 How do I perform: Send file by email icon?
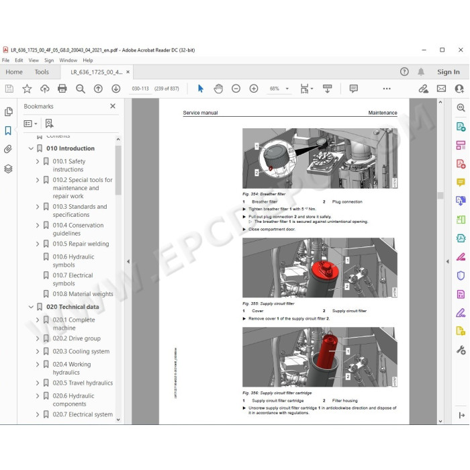(441, 89)
